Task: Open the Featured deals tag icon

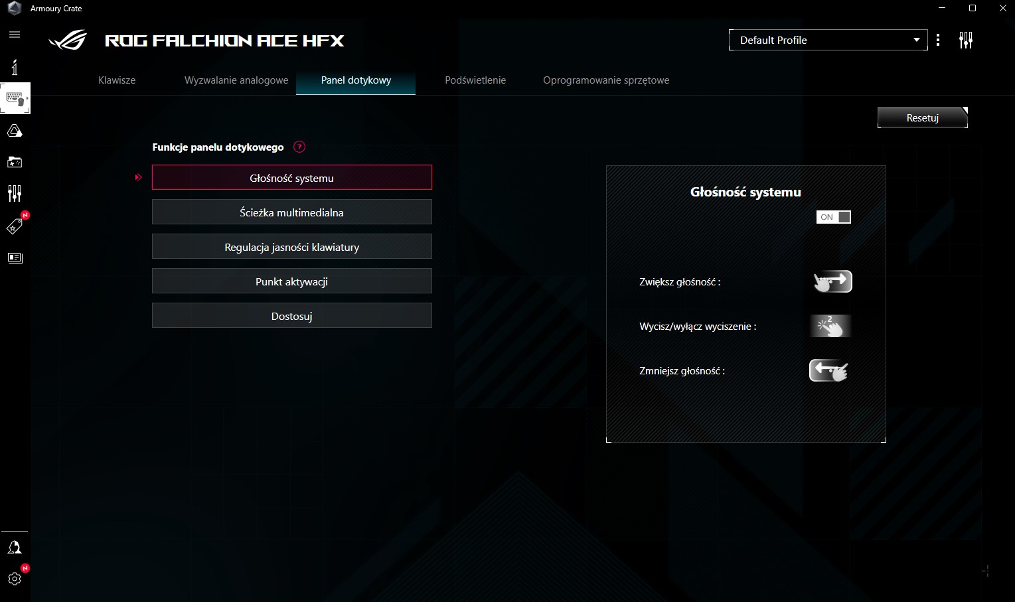Action: pos(15,226)
